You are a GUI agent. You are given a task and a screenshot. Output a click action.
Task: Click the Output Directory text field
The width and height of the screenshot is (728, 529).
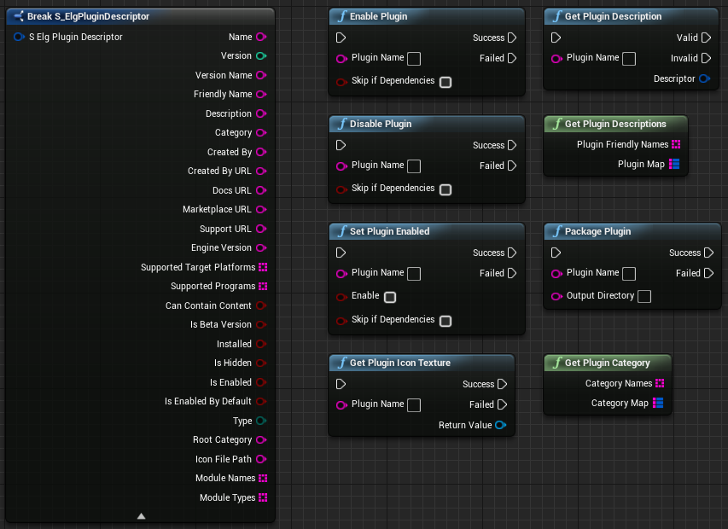(644, 296)
